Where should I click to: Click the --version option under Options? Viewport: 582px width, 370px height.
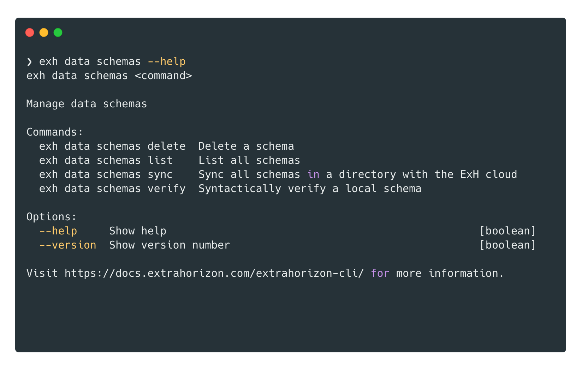pos(67,245)
